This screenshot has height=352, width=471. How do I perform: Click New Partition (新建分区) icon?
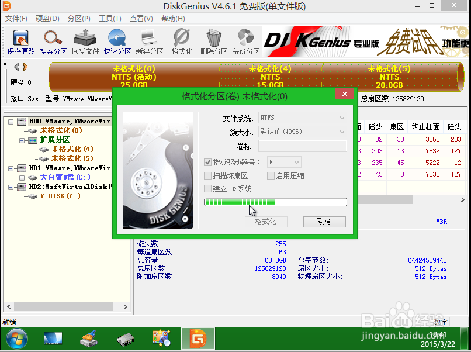pyautogui.click(x=149, y=42)
